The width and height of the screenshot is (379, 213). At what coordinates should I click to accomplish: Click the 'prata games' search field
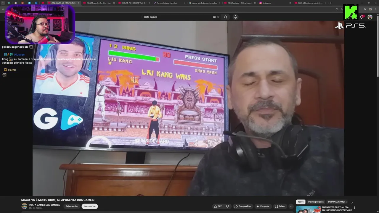pos(178,17)
